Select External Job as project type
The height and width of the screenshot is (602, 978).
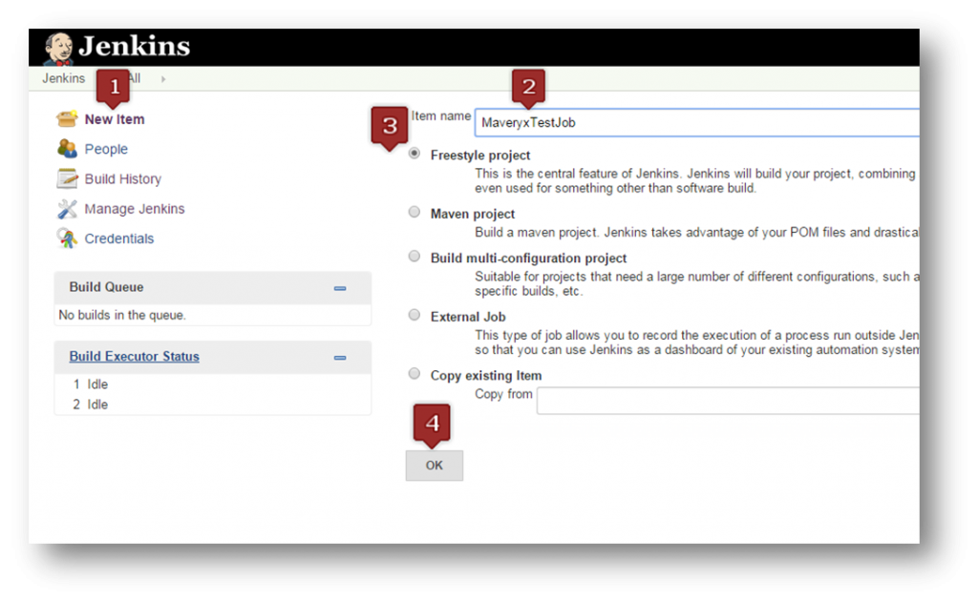tap(413, 314)
